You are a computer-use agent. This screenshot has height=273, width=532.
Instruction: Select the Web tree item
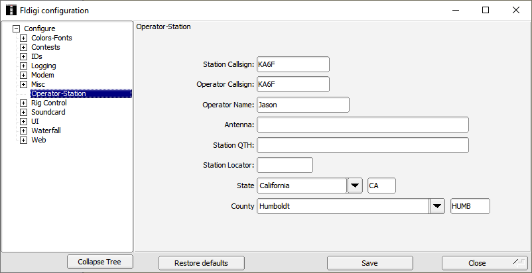[38, 140]
